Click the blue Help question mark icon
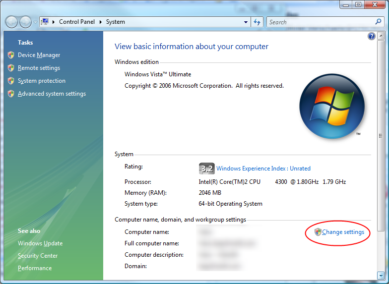Image resolution: width=389 pixels, height=284 pixels. 371,37
